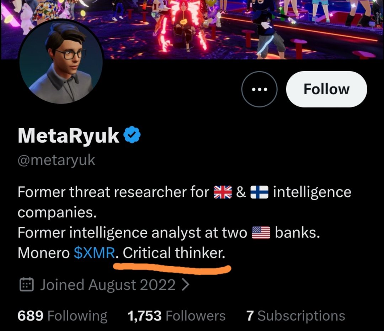Viewport: 384px width, 331px height.
Task: Click the Monero word in bio
Action: coord(44,253)
